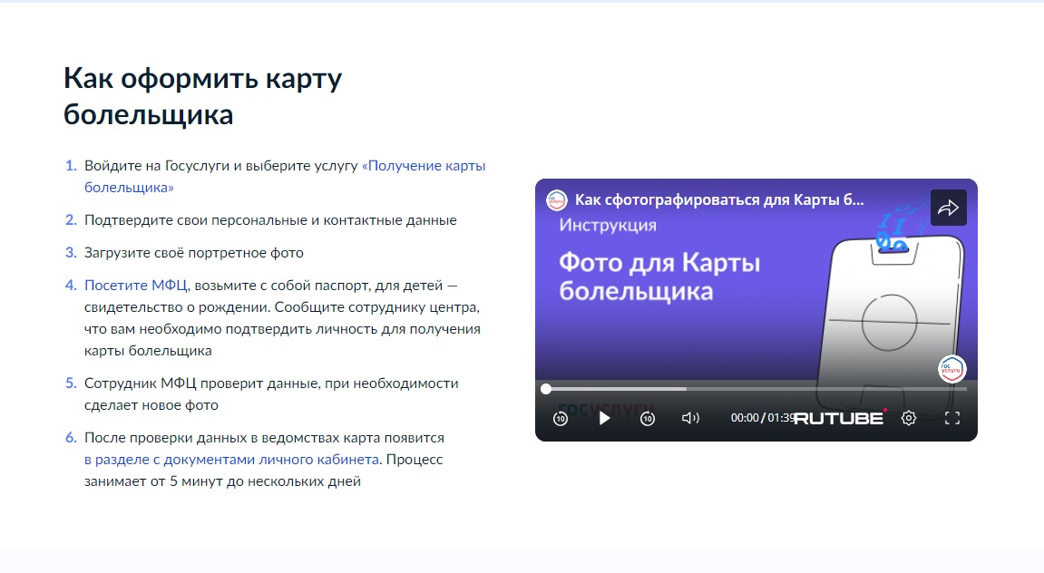Click step Сотрудник МФЦ проверит данные

(x=271, y=394)
